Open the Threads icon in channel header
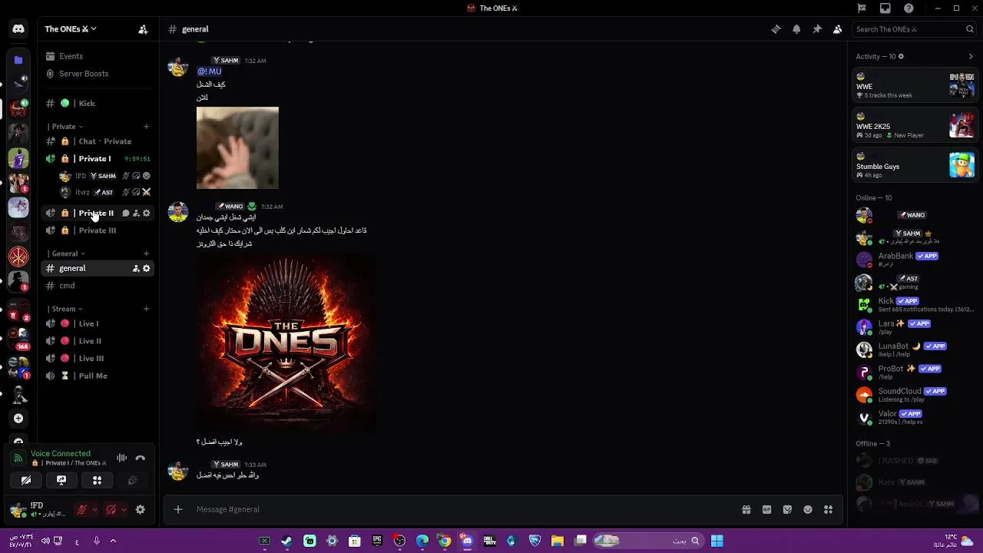The width and height of the screenshot is (983, 553). coord(776,29)
